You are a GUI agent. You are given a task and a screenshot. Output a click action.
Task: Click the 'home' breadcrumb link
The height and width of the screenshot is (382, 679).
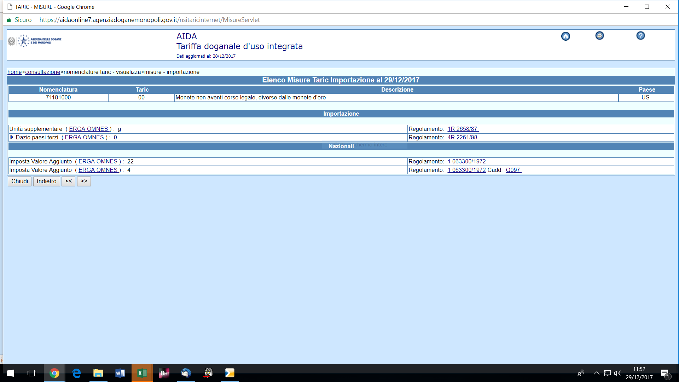(14, 72)
